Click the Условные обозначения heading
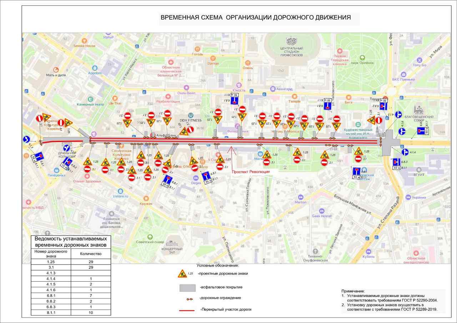The height and width of the screenshot is (323, 457). [217, 266]
